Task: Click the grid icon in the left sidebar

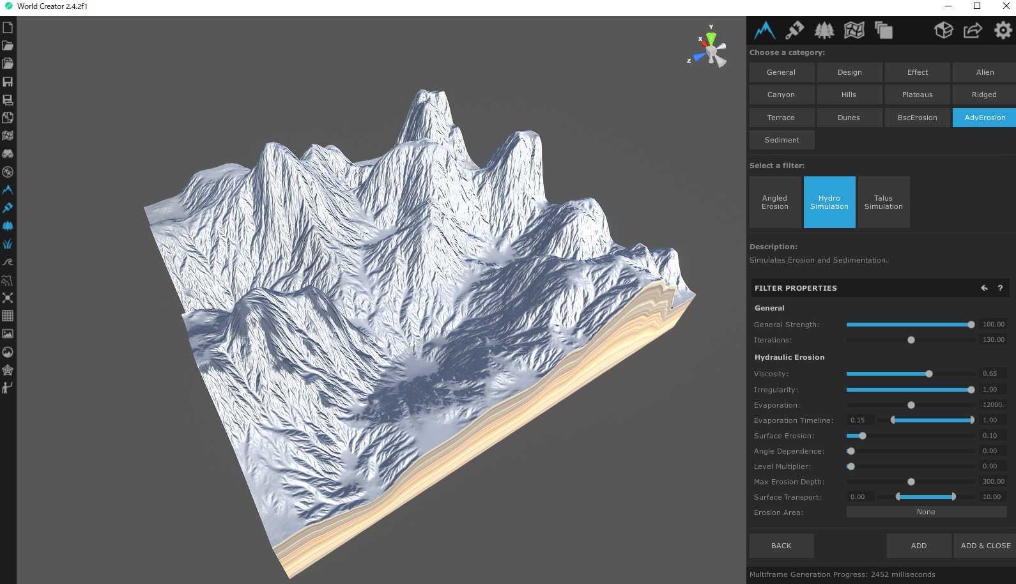Action: pyautogui.click(x=8, y=316)
